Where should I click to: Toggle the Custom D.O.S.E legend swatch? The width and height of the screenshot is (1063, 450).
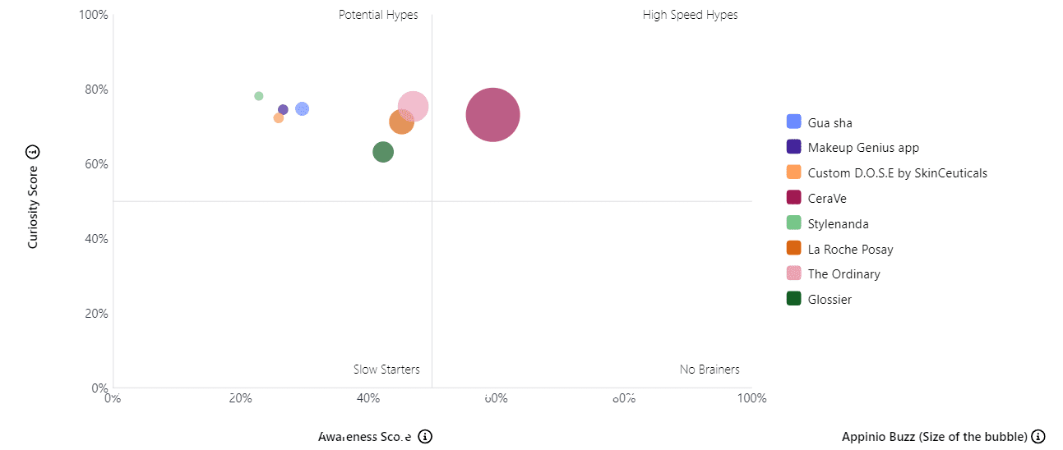tap(794, 172)
